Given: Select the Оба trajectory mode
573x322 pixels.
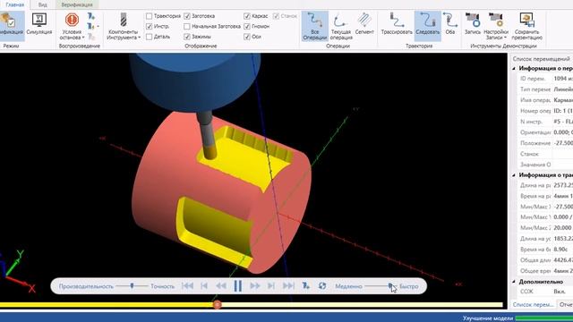Looking at the screenshot, I should tap(450, 24).
